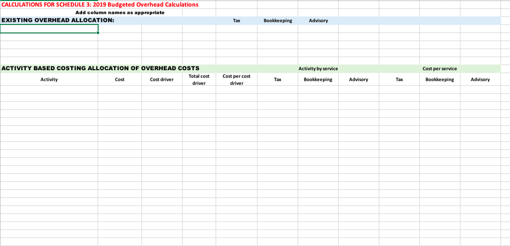Image resolution: width=510 pixels, height=246 pixels.
Task: Click 'Add column names as appropriate' note
Action: (120, 12)
